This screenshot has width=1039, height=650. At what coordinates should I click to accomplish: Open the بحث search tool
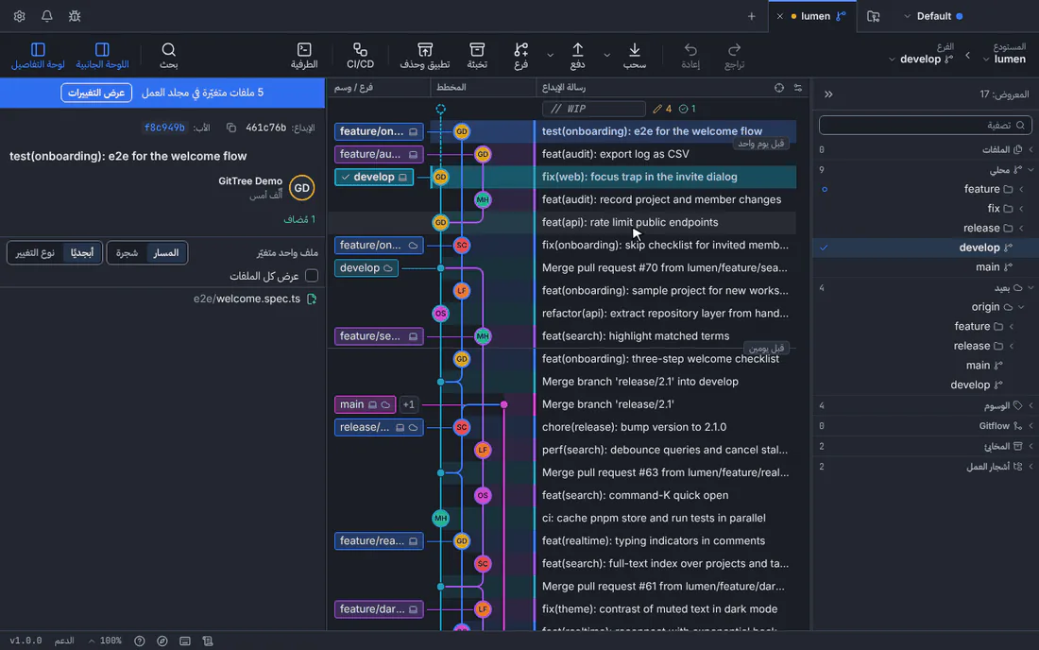168,56
